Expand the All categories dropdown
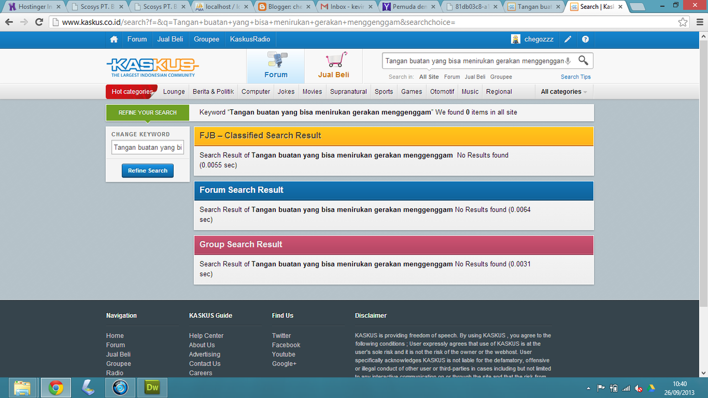This screenshot has width=708, height=398. click(x=564, y=92)
